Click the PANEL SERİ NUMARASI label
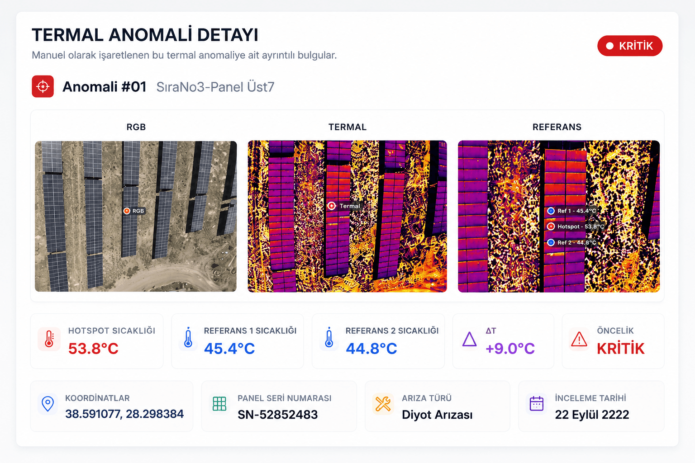The height and width of the screenshot is (463, 695). [285, 398]
